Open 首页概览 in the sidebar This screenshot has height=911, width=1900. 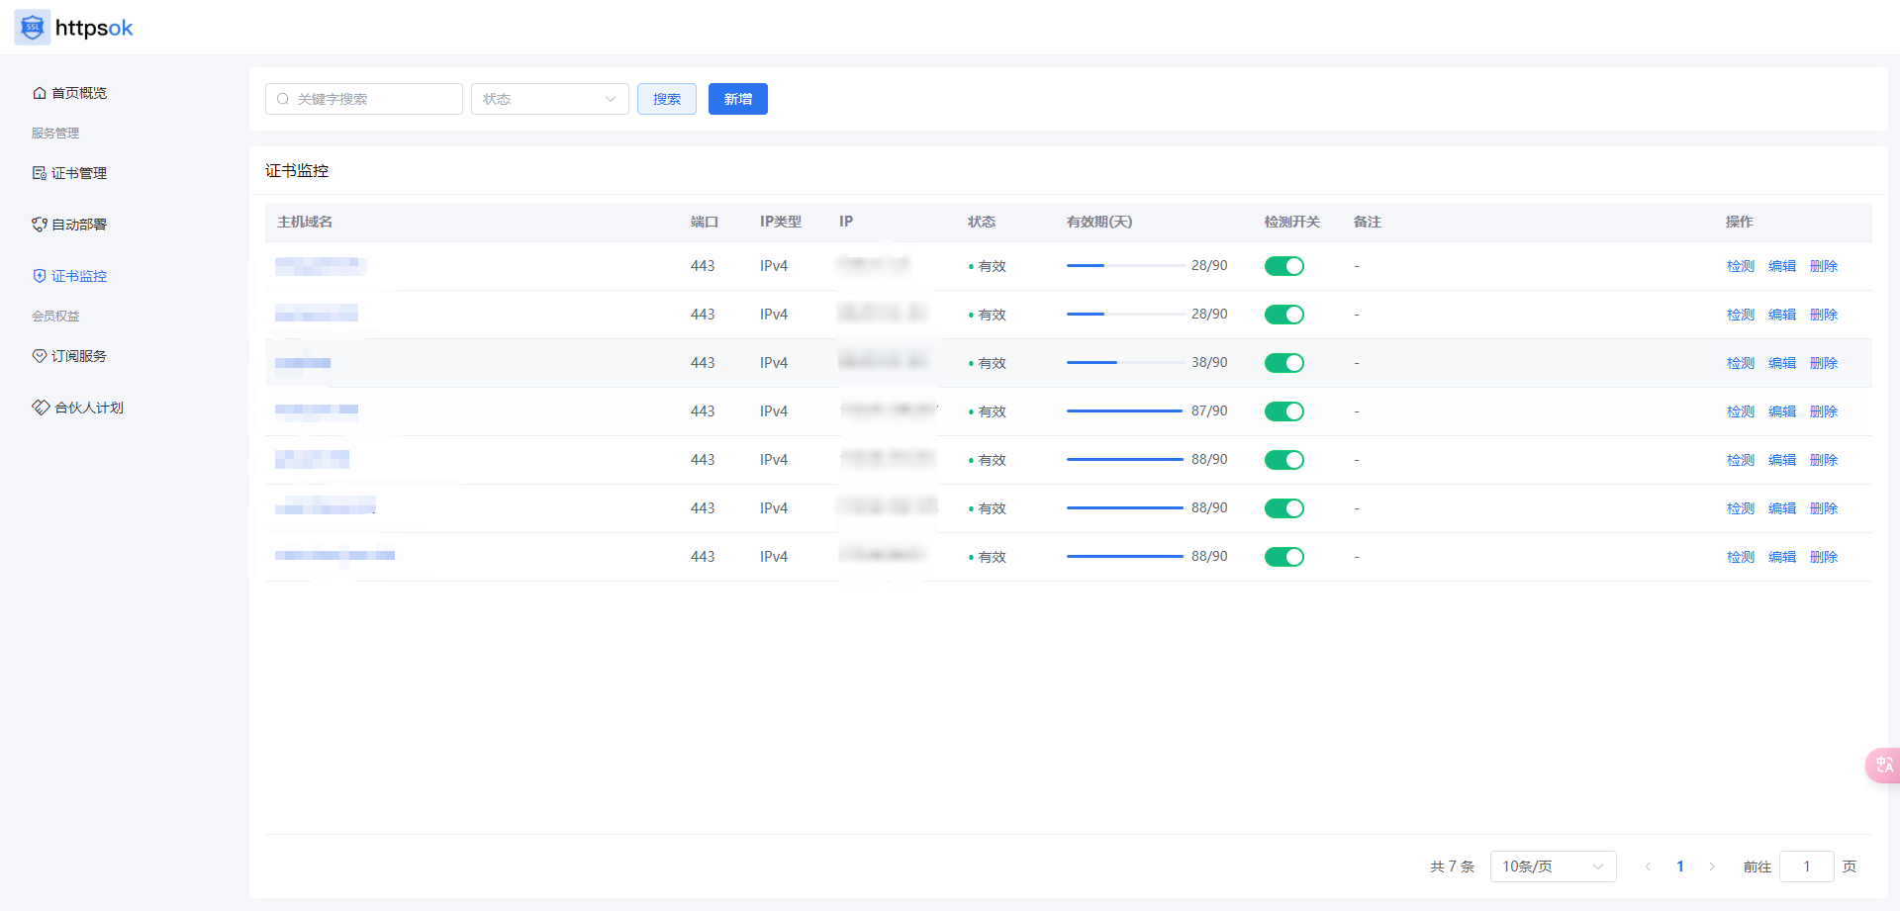coord(79,93)
